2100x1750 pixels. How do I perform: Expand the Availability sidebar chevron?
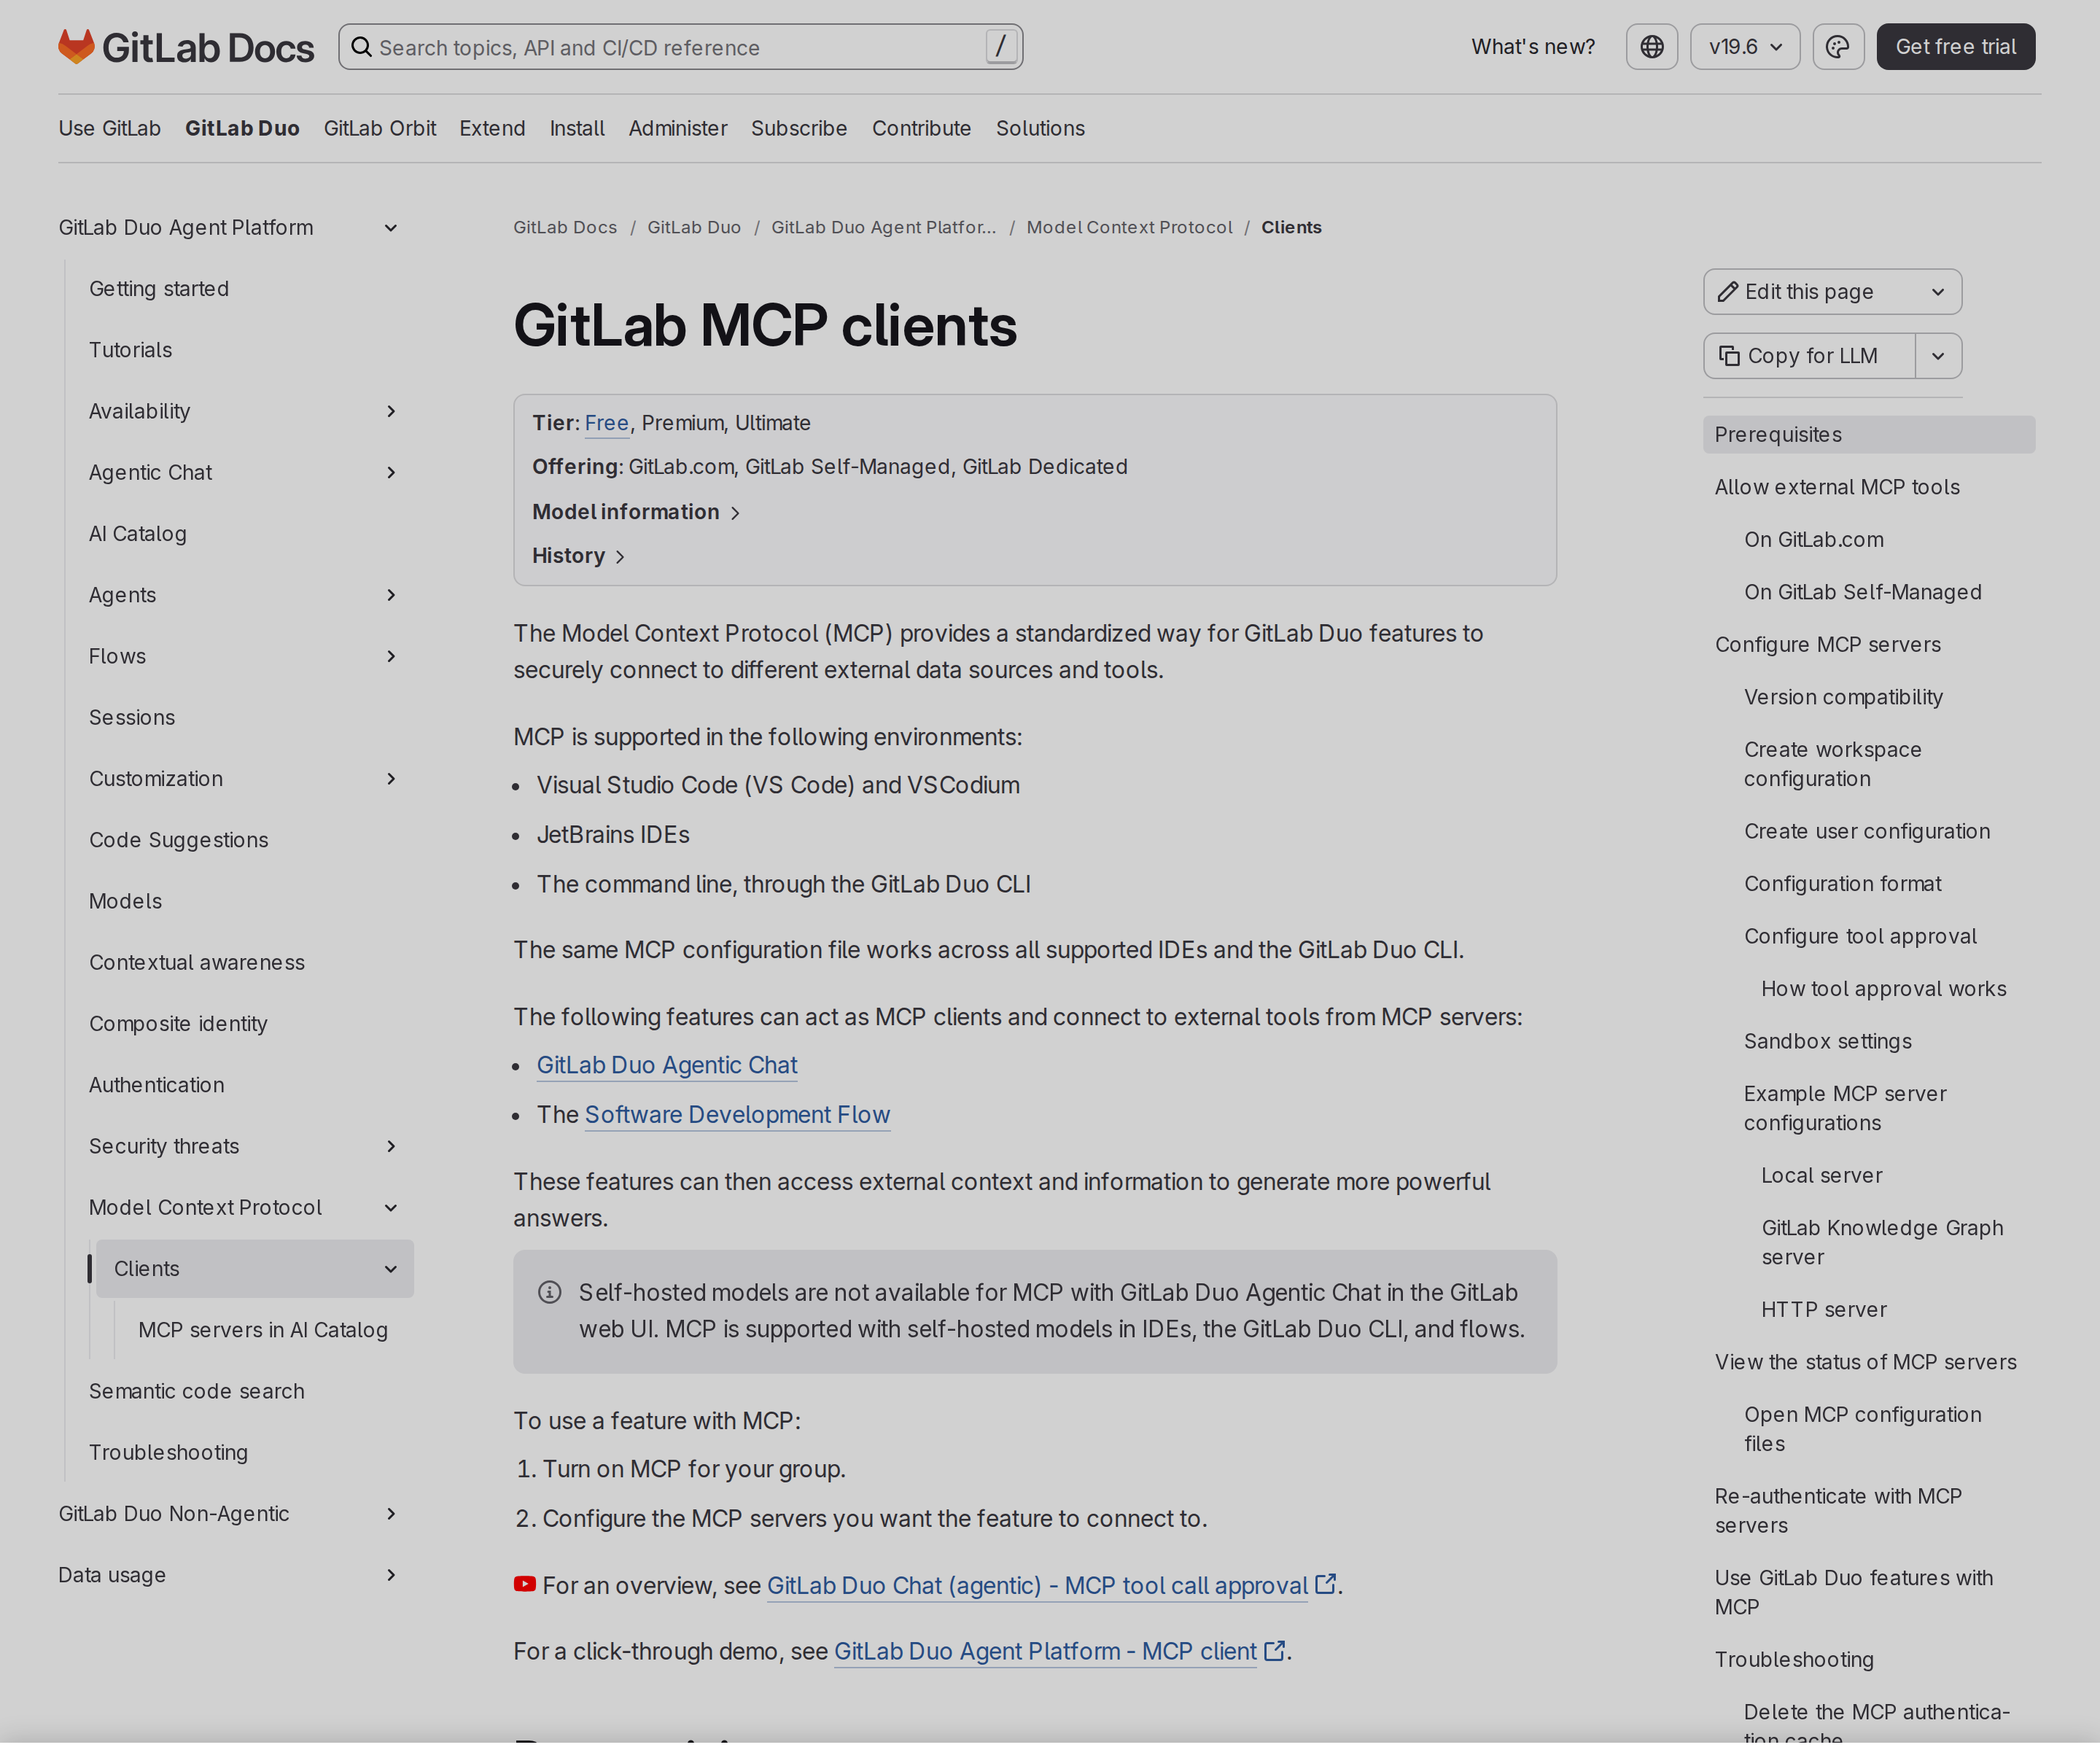click(x=391, y=411)
